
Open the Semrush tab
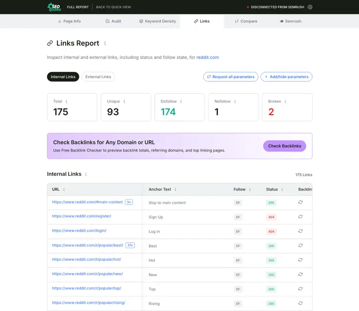coord(291,21)
